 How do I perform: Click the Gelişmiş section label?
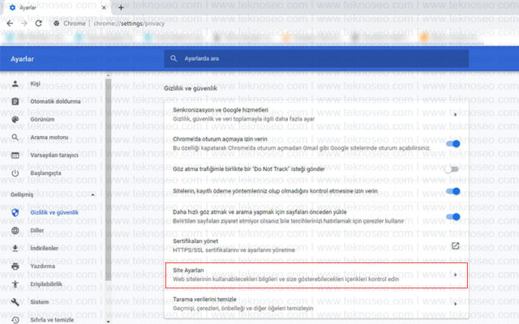pyautogui.click(x=22, y=194)
